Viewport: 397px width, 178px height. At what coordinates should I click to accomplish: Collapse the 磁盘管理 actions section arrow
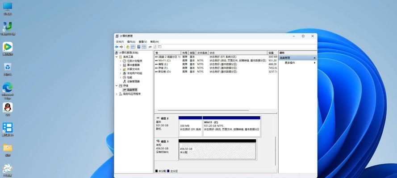pyautogui.click(x=314, y=58)
